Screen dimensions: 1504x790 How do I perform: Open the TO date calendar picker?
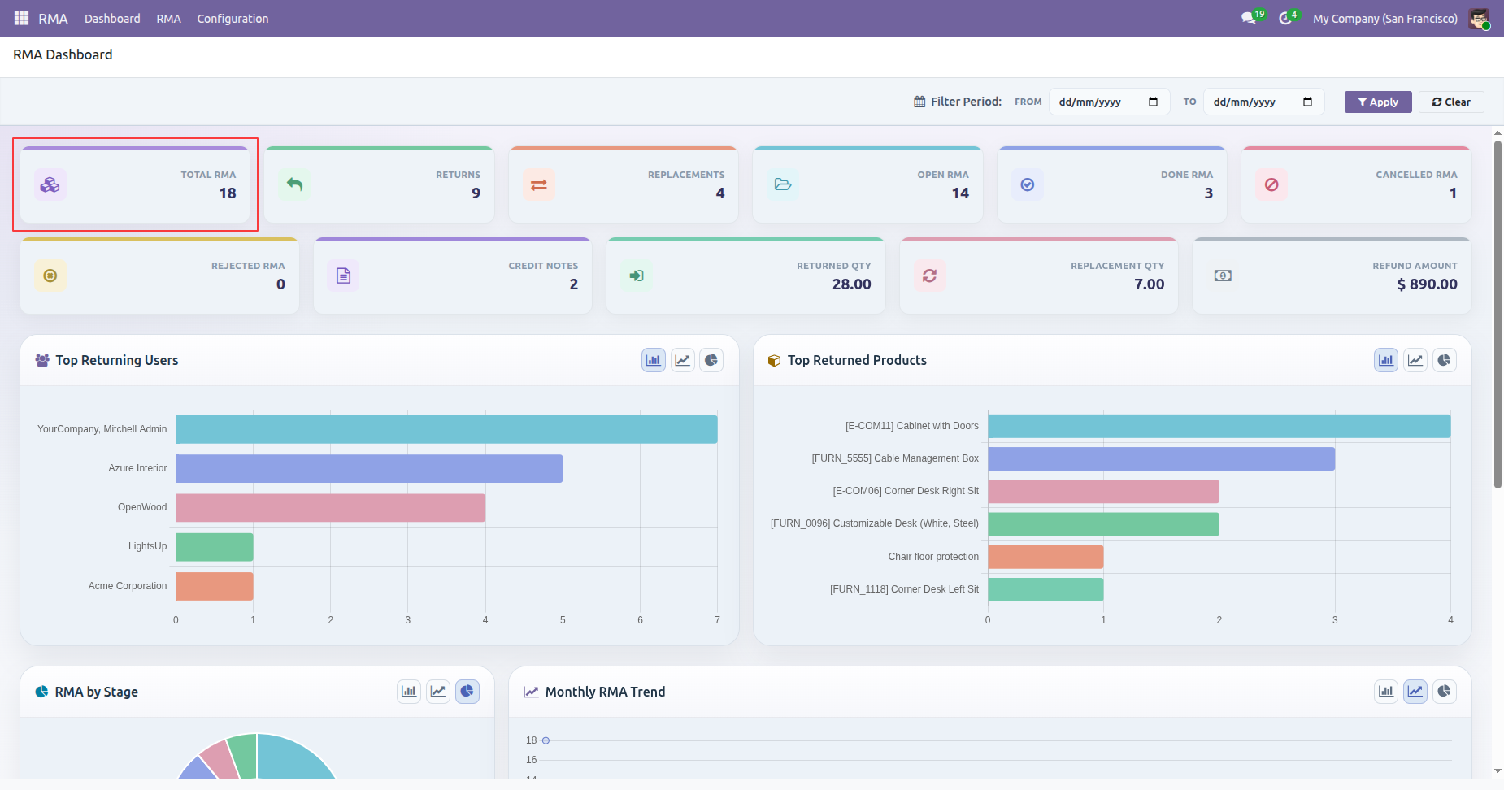pos(1307,102)
